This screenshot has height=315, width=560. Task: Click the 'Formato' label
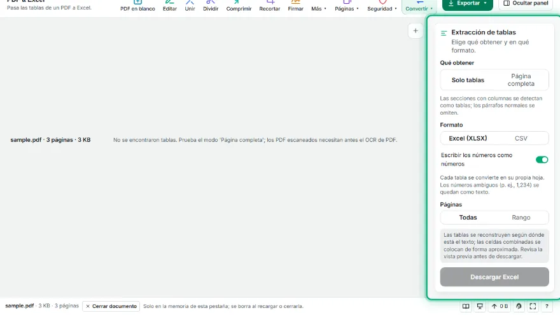(x=451, y=125)
